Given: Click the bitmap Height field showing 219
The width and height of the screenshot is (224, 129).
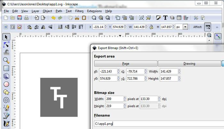Looking at the screenshot, I should click(114, 106).
